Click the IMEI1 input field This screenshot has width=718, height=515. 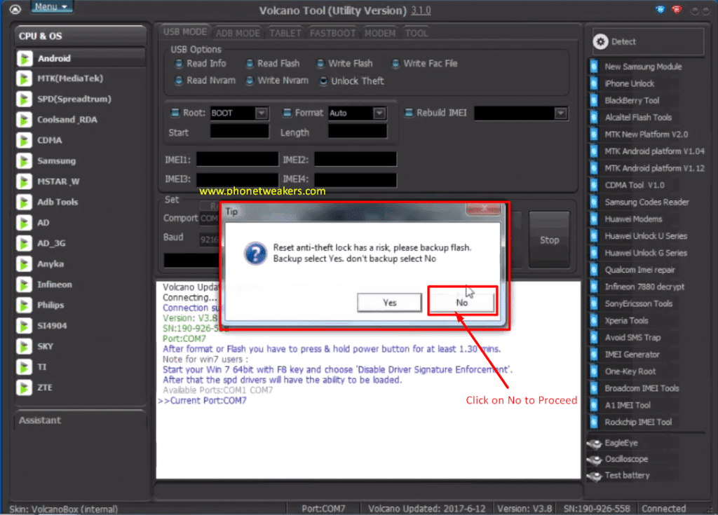[237, 159]
